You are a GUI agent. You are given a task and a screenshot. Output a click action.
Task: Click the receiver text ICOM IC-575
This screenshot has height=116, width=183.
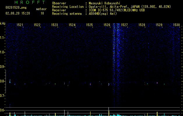coord(98,10)
